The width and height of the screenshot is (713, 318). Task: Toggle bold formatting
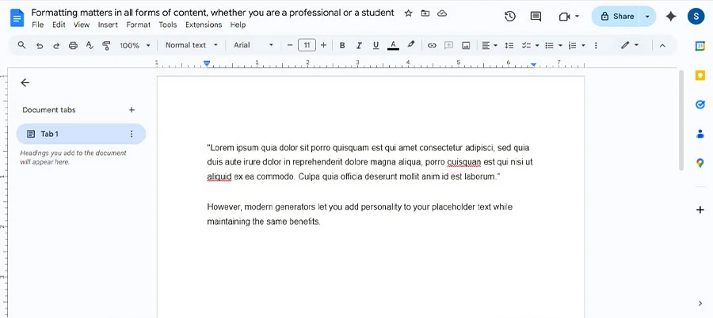tap(342, 45)
